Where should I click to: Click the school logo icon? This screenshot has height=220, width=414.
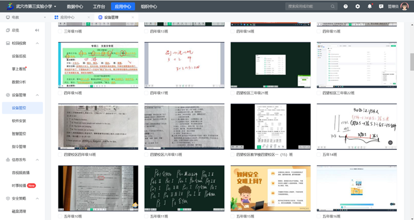point(10,6)
